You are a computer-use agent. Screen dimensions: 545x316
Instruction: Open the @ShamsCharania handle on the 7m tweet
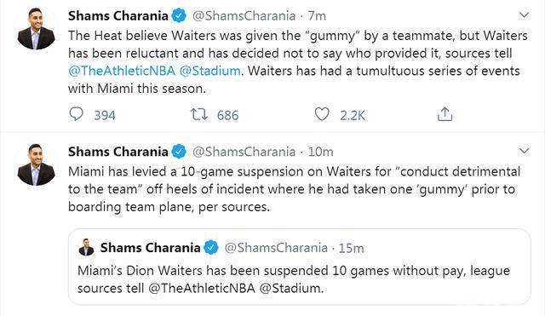click(244, 16)
